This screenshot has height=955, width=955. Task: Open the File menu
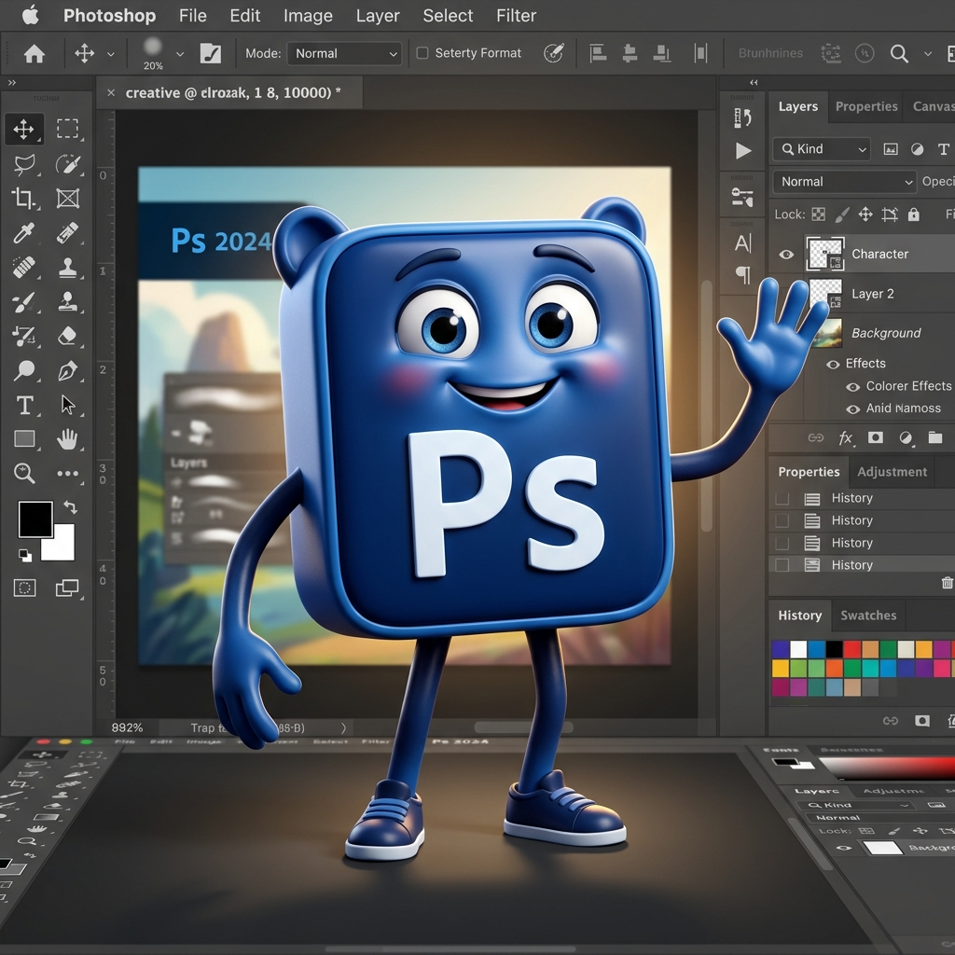(192, 15)
